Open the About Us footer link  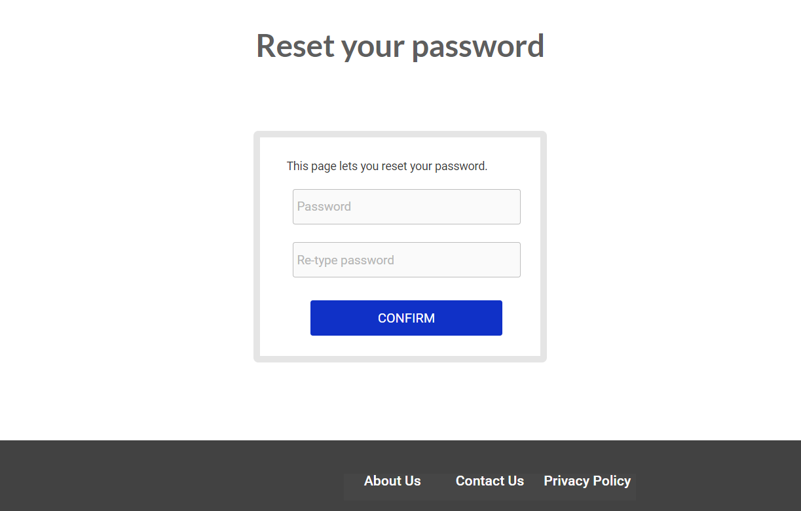392,481
